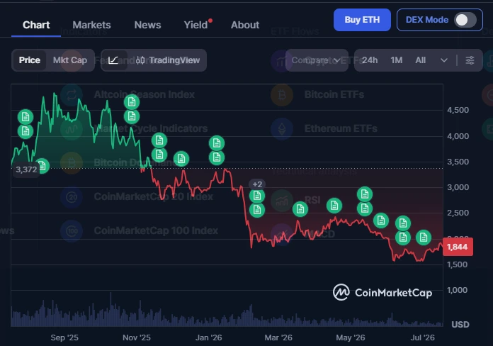The image size is (493, 346).
Task: Open lower news marker of leftmost pair
Action: [25, 131]
